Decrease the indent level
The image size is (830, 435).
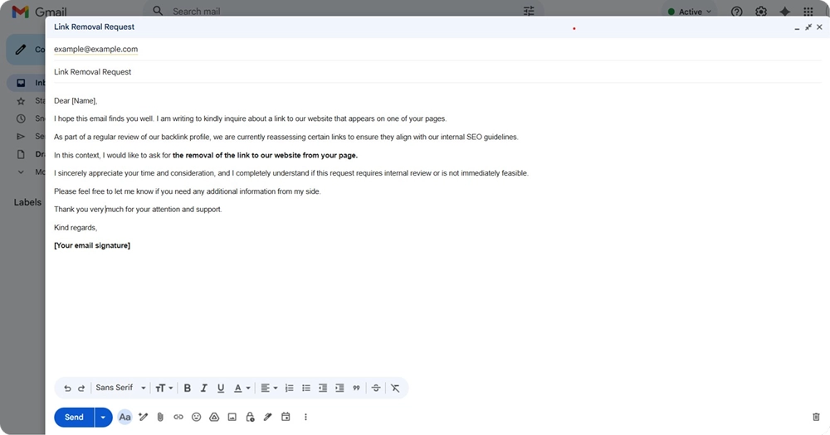point(323,388)
